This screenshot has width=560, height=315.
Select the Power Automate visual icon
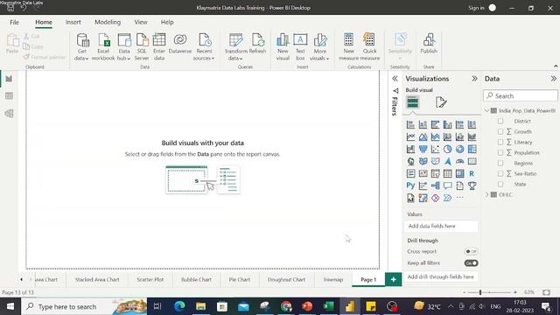pos(447,198)
